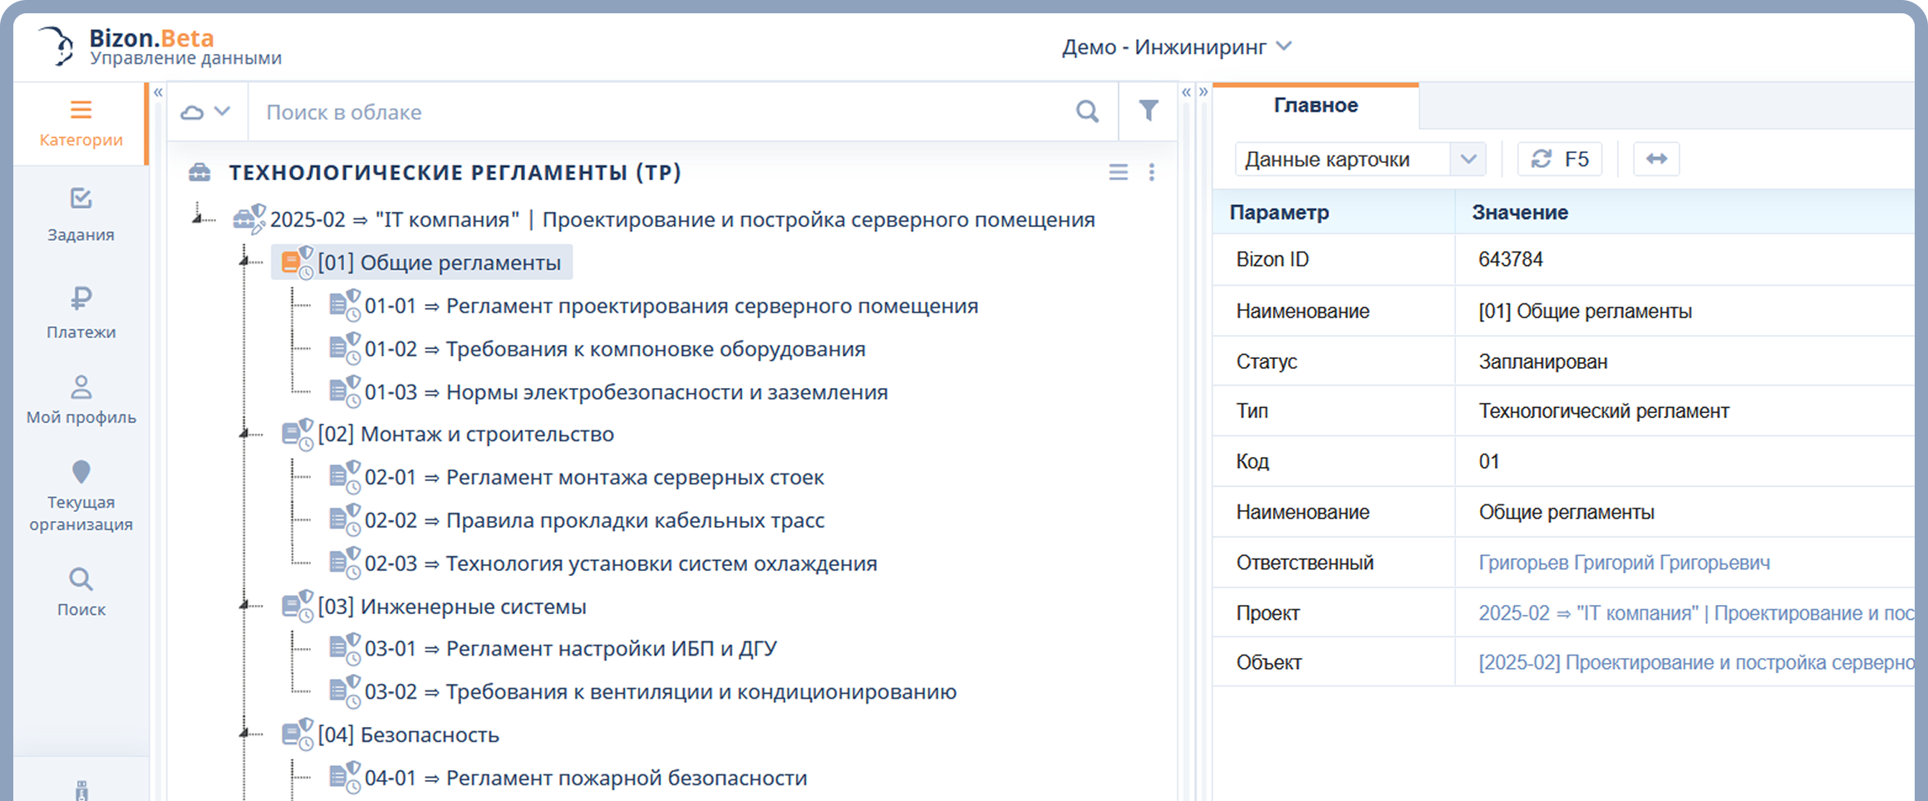Open the Payments (Платежи) ruble icon
This screenshot has height=801, width=1928.
pyautogui.click(x=81, y=298)
